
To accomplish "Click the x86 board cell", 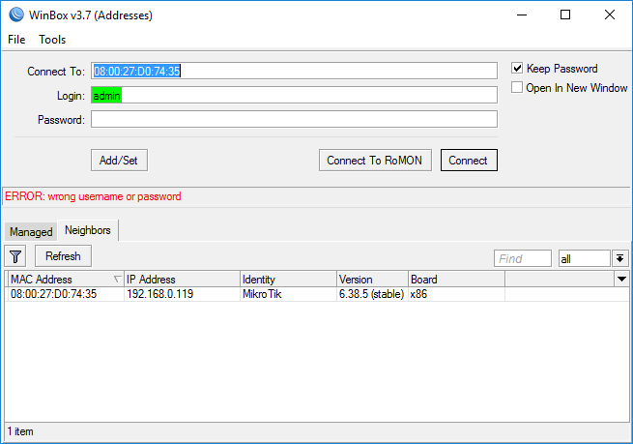I will [x=418, y=294].
